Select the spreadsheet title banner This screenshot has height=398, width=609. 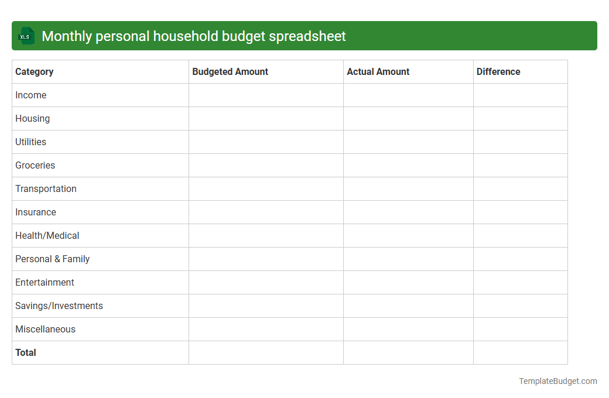[304, 36]
